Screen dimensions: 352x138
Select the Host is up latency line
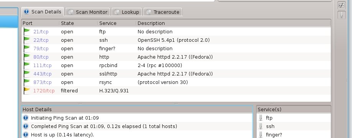tap(63, 135)
